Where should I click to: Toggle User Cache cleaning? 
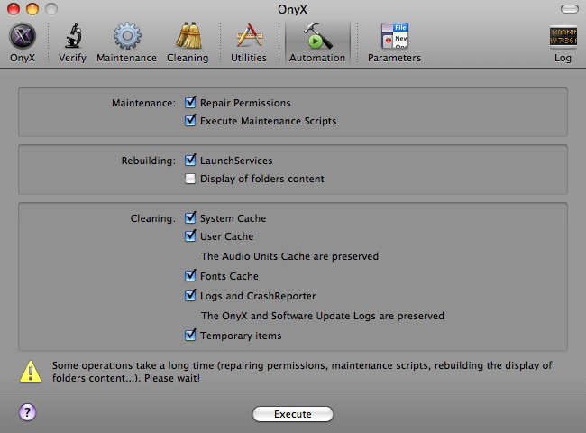tap(190, 235)
